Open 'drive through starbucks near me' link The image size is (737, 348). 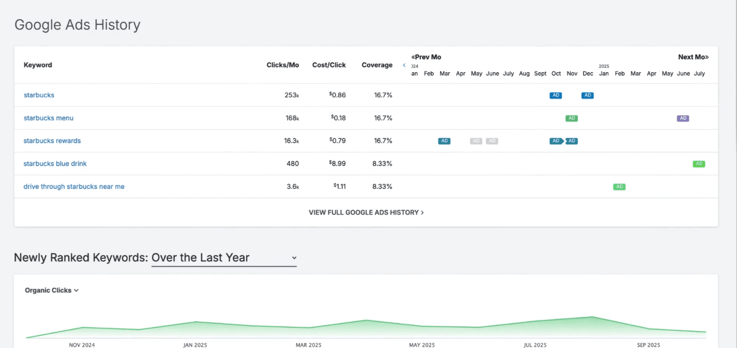point(74,187)
